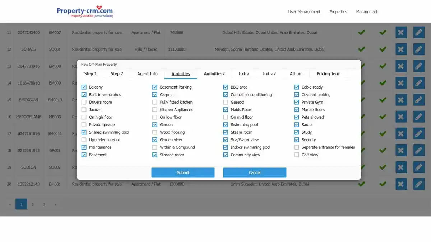Screen dimensions: 431x242
Task: Edit row 14 with the pencil icon
Action: pos(419,83)
